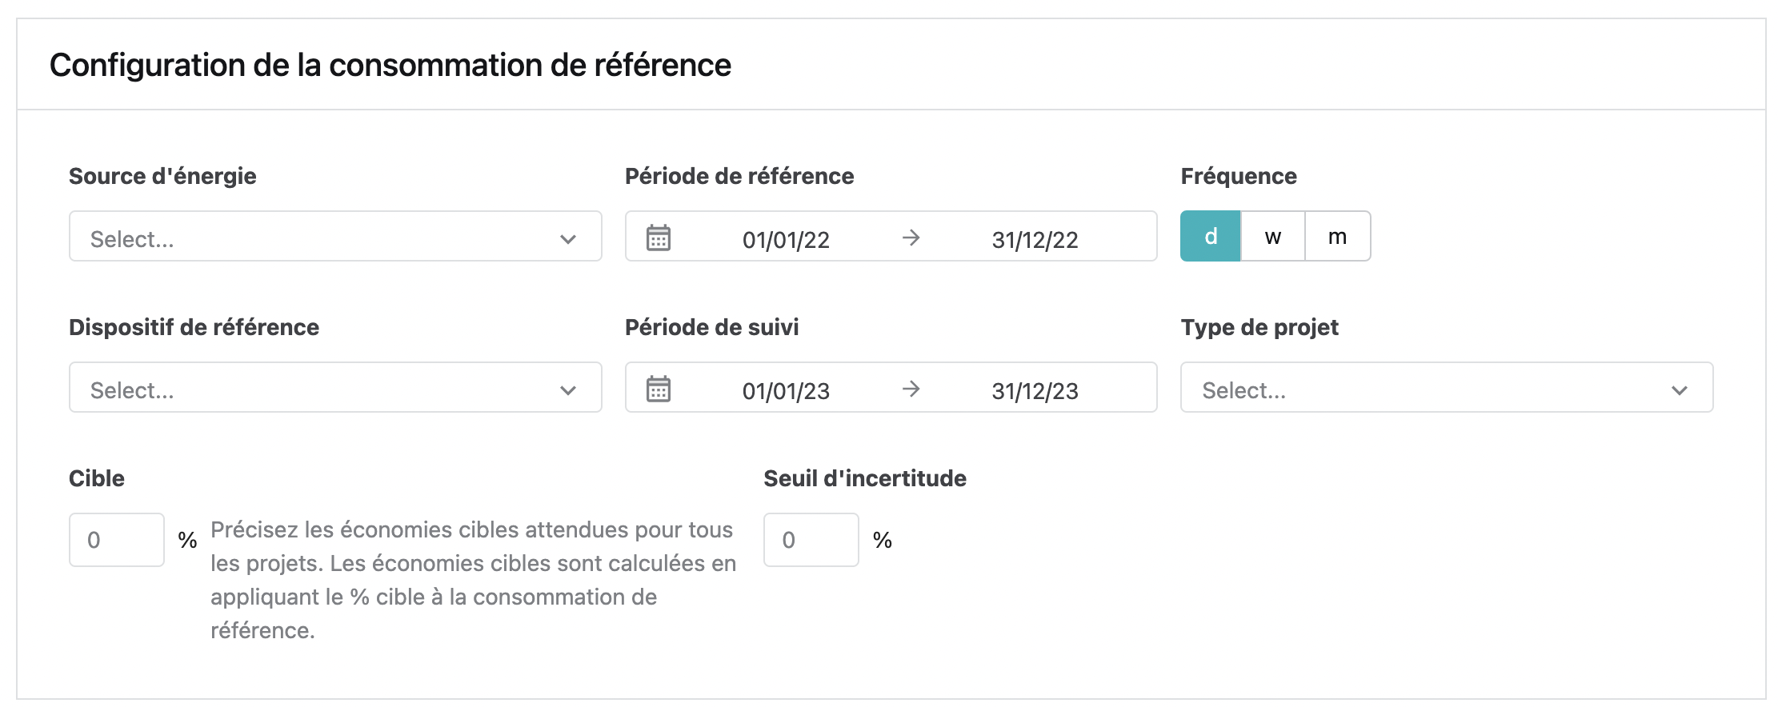Click the Cible help text paragraph
Viewport: 1778px width, 707px height.
[473, 580]
